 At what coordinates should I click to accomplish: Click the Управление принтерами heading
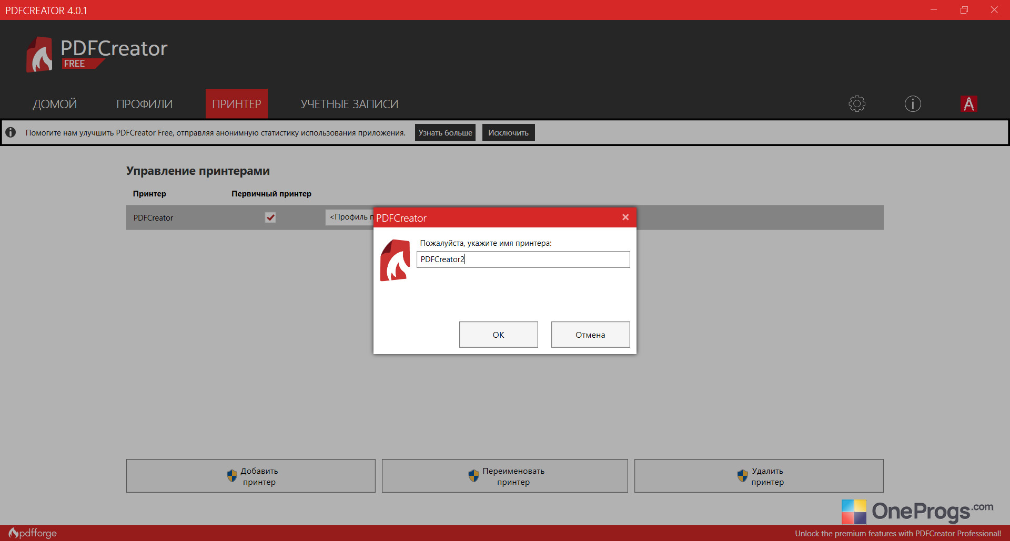coord(198,171)
